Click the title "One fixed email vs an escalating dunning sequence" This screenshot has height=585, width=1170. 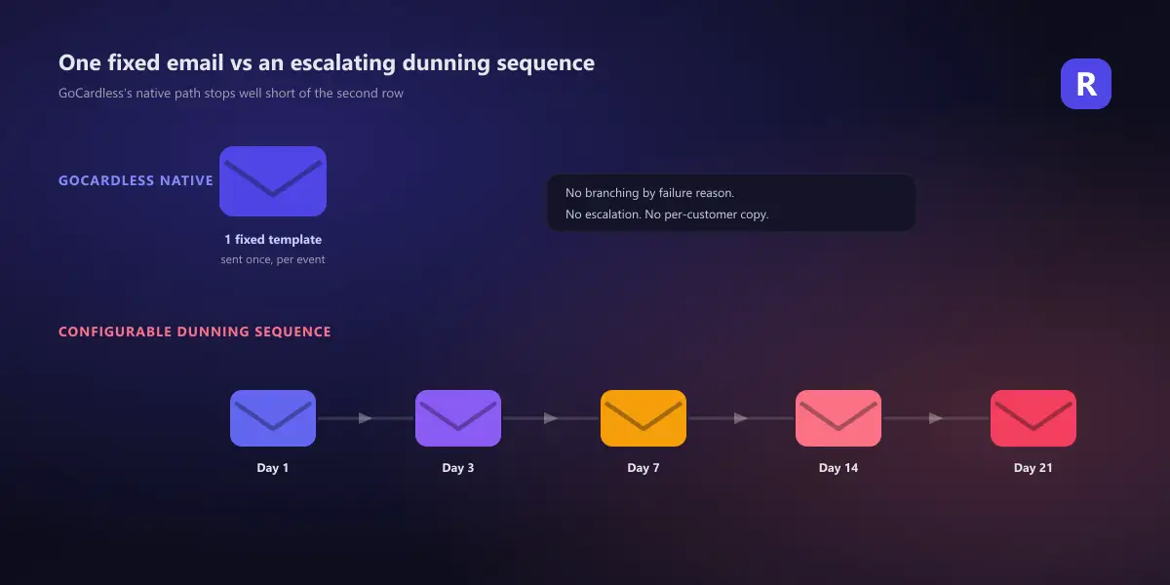tap(327, 62)
